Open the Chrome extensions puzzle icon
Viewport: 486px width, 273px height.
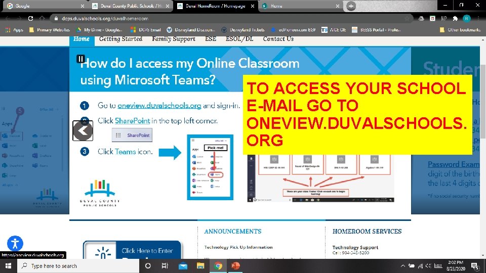point(455,19)
